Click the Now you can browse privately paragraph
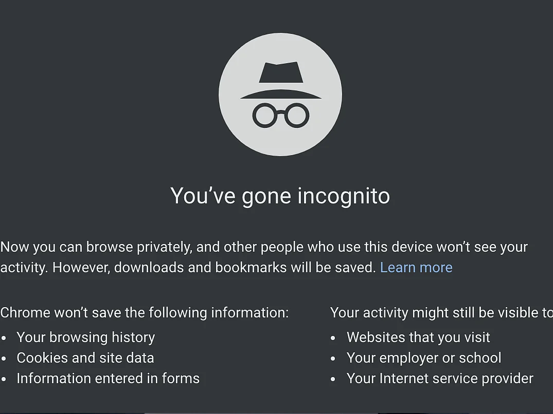This screenshot has width=553, height=414. [264, 257]
